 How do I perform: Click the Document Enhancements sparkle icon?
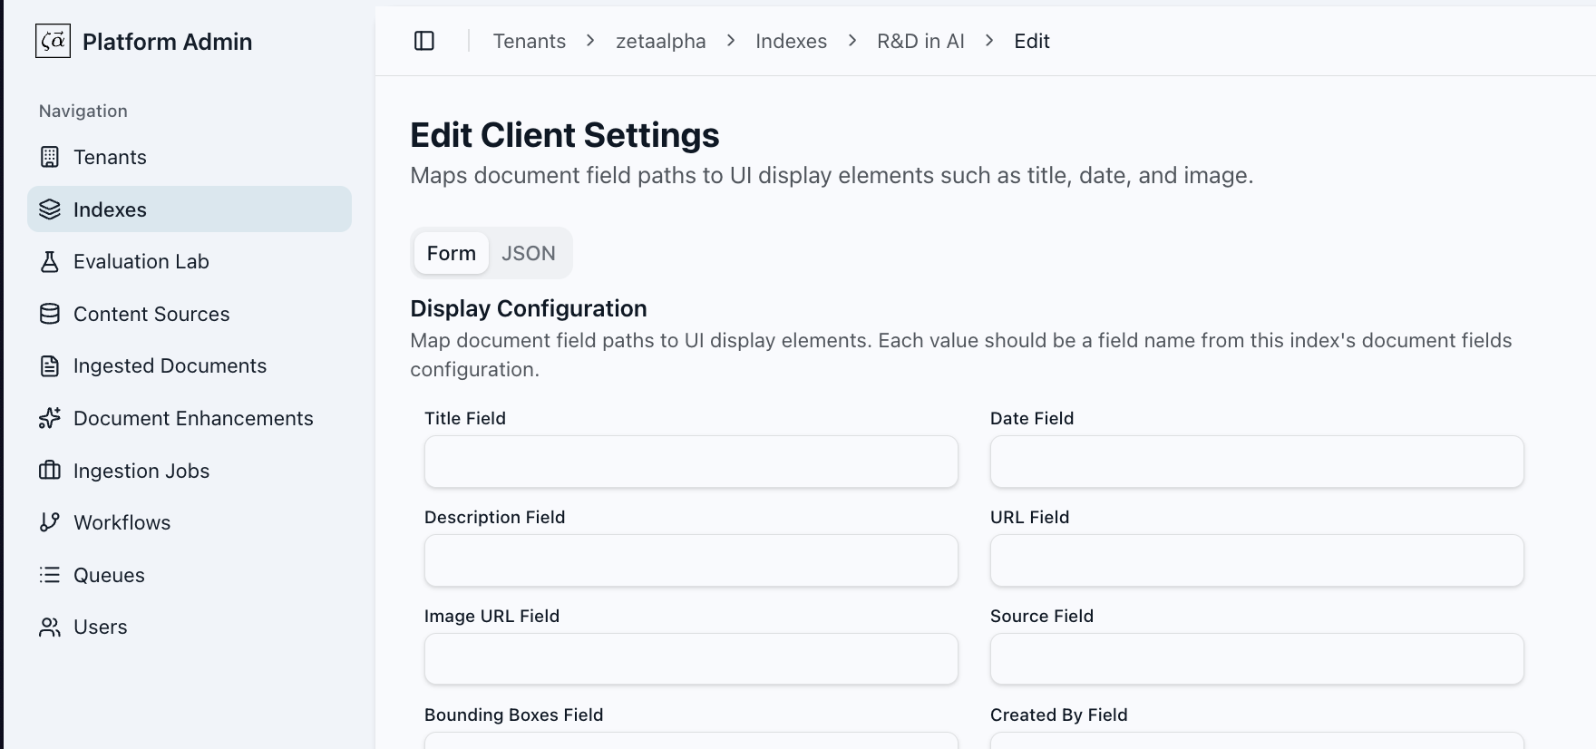pyautogui.click(x=50, y=418)
